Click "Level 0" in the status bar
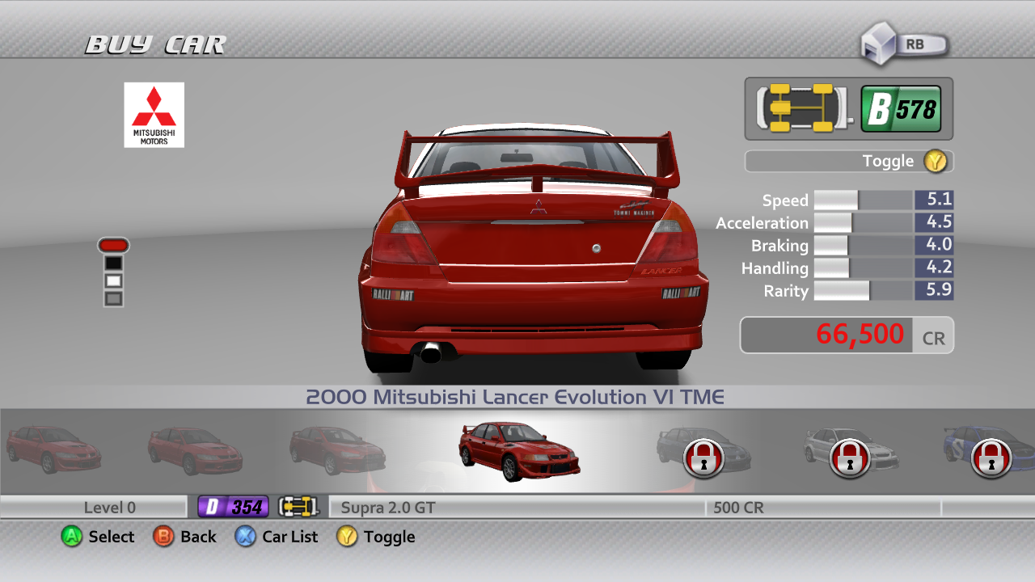Screen dimensions: 1035x582 110,508
